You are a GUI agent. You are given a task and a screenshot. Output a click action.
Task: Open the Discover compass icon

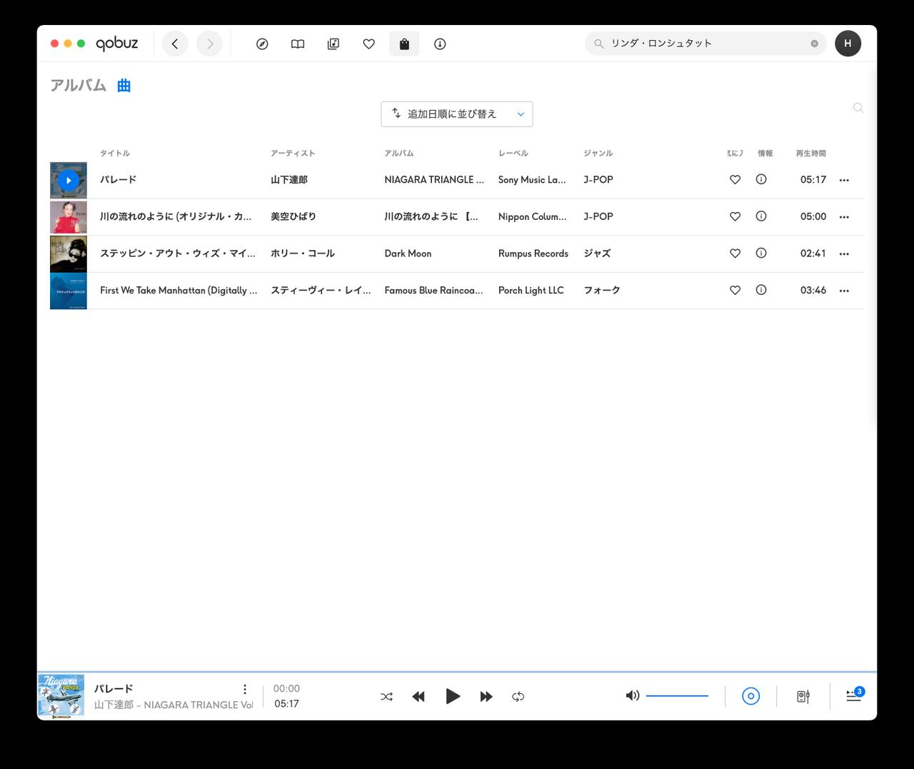point(262,44)
